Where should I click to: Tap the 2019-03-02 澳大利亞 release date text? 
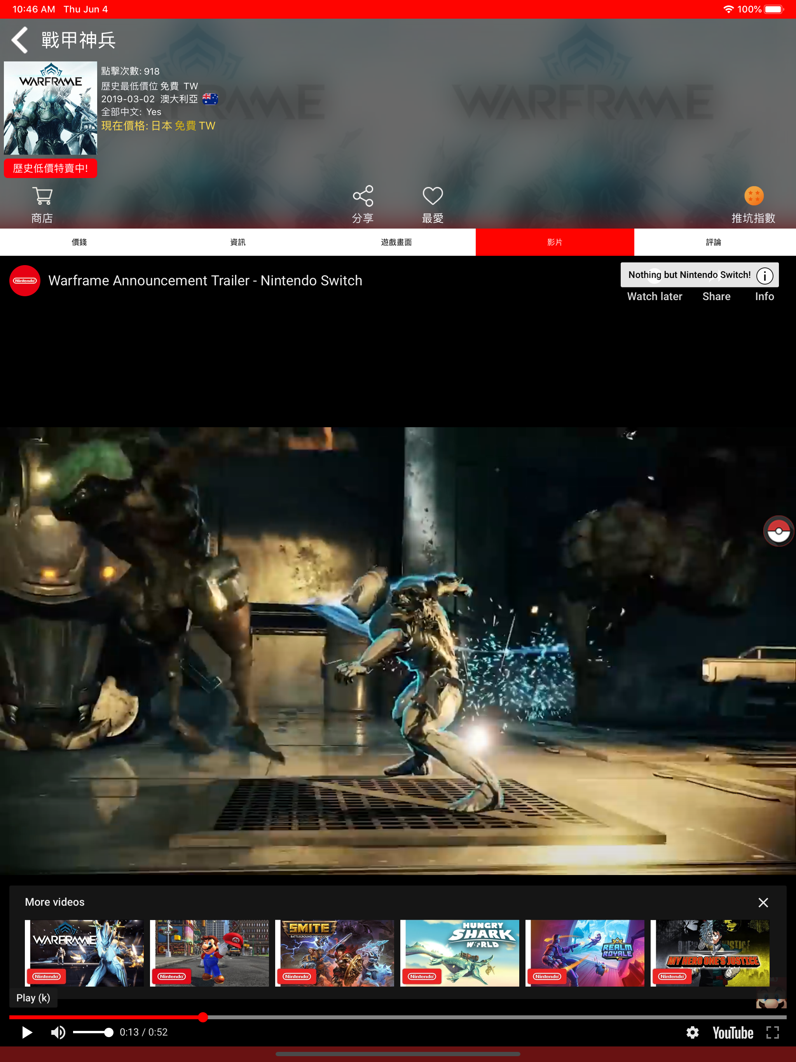(149, 99)
